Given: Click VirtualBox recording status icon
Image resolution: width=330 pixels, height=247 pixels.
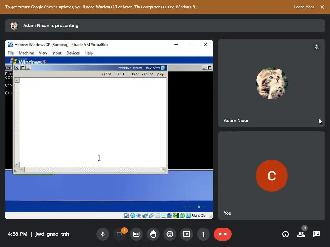Looking at the screenshot, I should pos(170,215).
